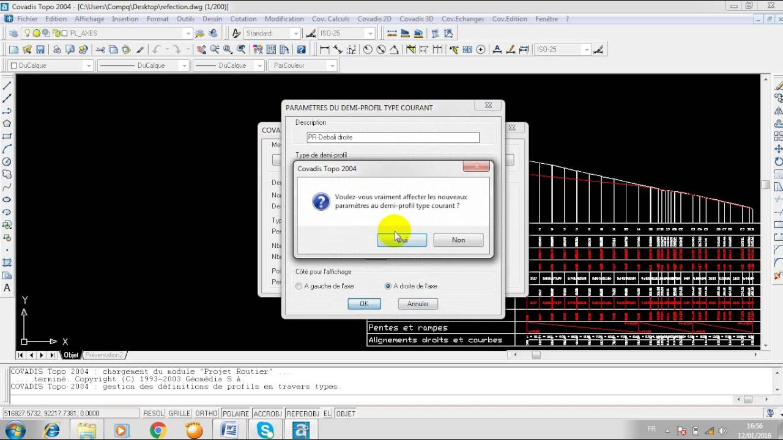Click the Zoom previous icon
This screenshot has height=440, width=783.
[242, 50]
